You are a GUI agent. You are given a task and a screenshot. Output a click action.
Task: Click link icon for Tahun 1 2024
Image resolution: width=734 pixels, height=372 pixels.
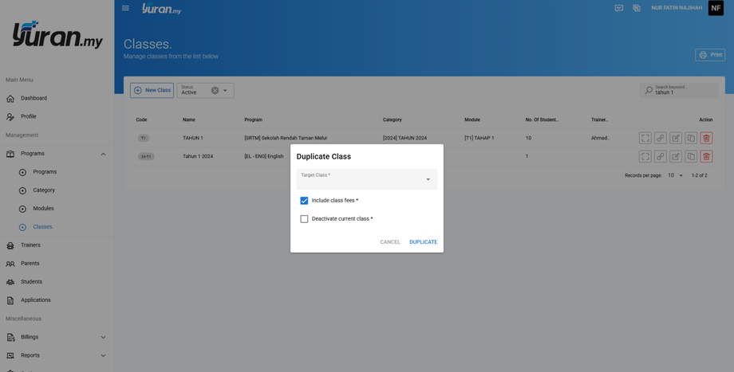click(661, 157)
